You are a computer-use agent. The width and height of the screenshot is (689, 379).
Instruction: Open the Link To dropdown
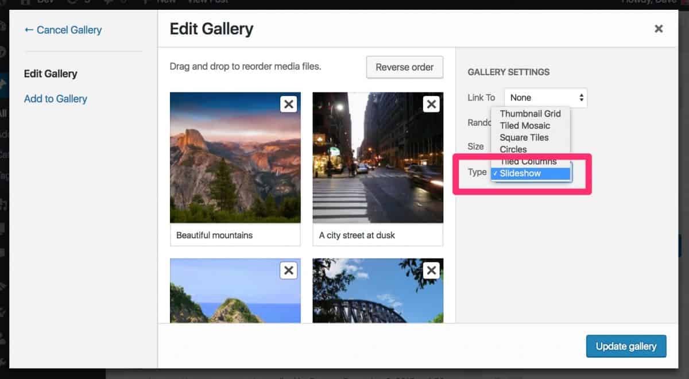click(x=545, y=98)
